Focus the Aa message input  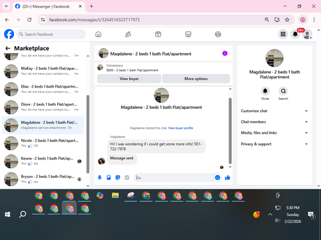click(174, 177)
